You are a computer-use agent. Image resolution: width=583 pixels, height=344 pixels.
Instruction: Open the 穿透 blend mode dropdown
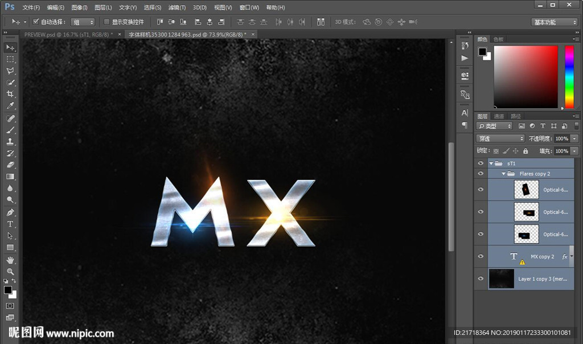tap(500, 138)
